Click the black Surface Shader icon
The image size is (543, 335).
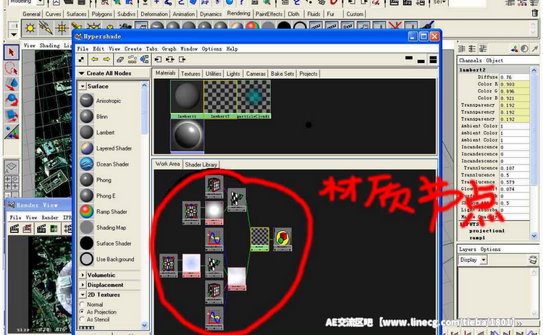coord(87,243)
